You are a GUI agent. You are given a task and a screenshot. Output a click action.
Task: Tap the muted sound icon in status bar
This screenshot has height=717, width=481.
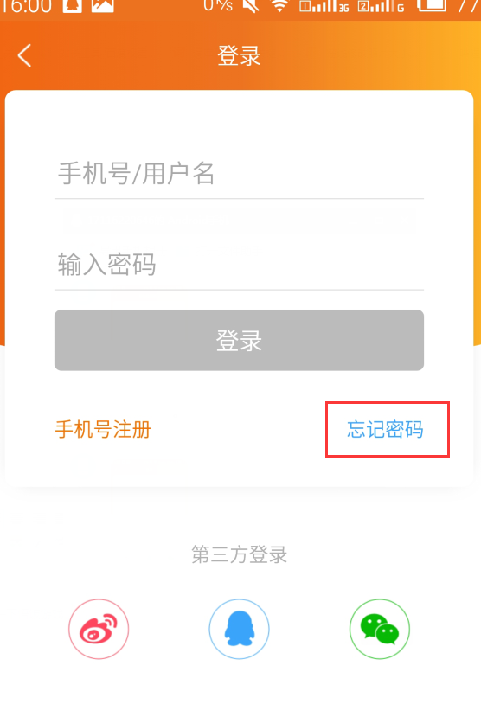[x=251, y=6]
